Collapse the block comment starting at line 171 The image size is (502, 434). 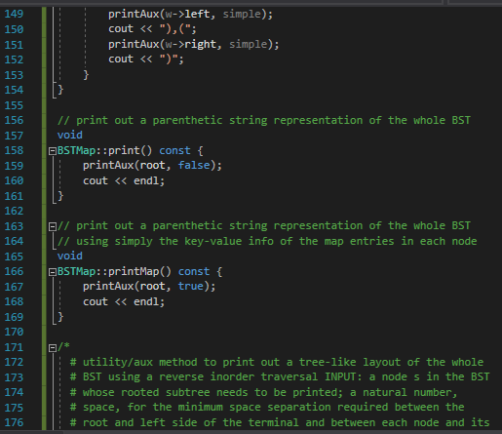tap(53, 348)
